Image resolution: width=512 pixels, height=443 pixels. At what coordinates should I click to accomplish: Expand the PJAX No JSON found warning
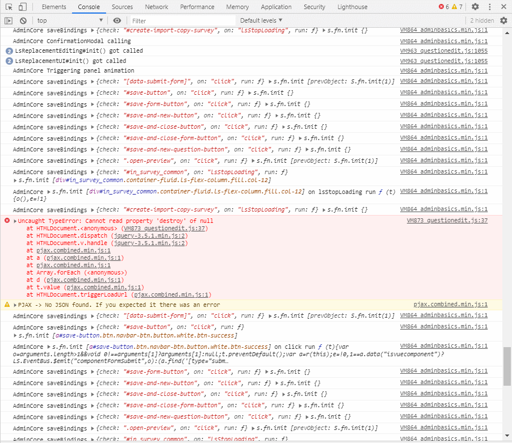click(x=15, y=305)
